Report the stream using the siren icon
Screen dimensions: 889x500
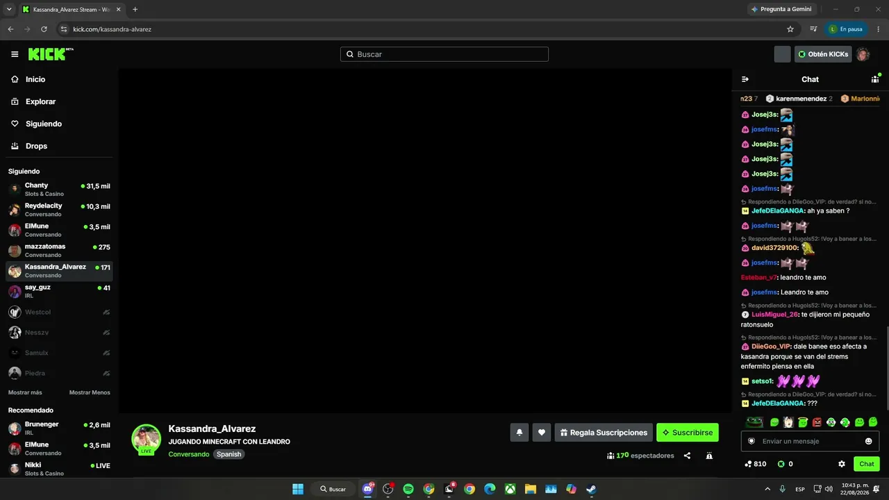(709, 456)
